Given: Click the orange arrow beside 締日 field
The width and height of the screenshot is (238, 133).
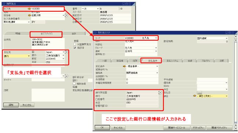Looking at the screenshot, I should point(194,96).
